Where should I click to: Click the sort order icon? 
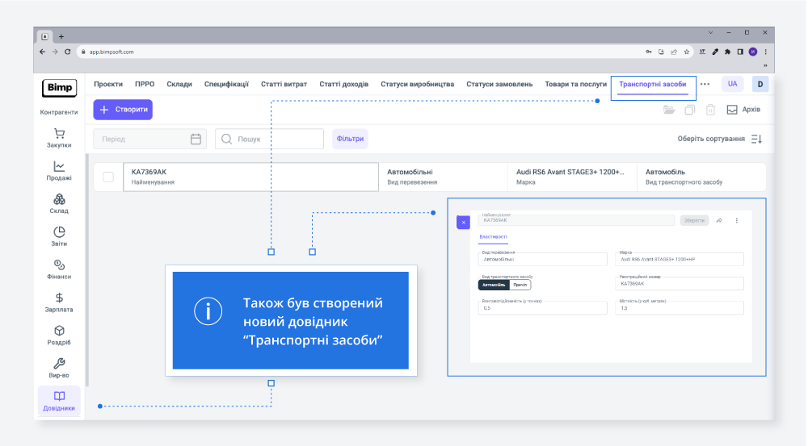pyautogui.click(x=756, y=139)
